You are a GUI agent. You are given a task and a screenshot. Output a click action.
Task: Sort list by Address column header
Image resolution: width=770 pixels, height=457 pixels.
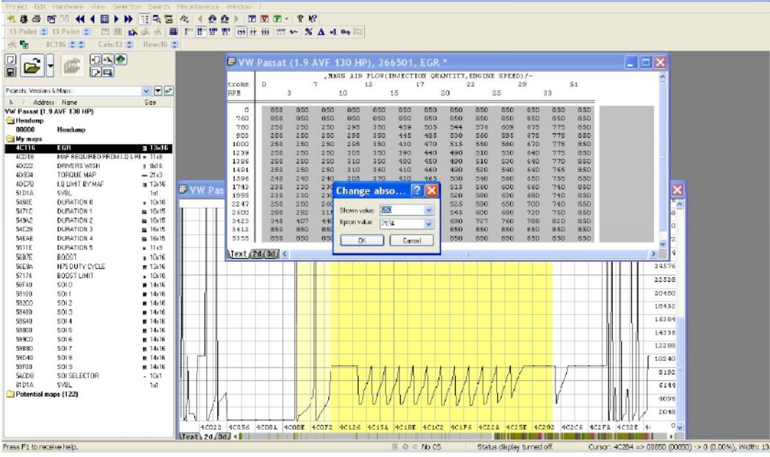pos(43,102)
